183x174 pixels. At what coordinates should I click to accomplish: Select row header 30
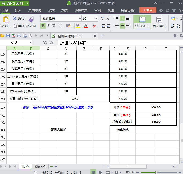coord(3,108)
